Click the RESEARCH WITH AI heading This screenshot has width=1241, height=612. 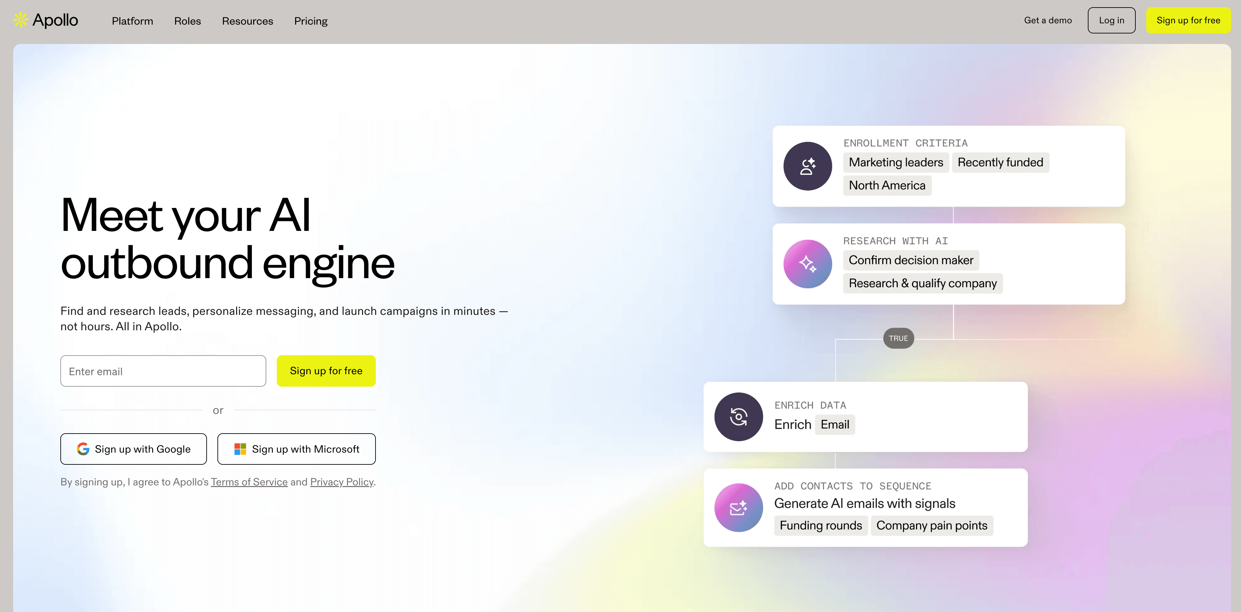point(896,241)
